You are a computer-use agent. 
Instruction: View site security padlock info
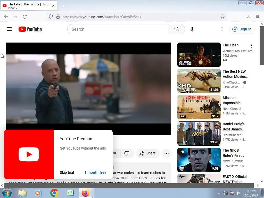tap(58, 16)
